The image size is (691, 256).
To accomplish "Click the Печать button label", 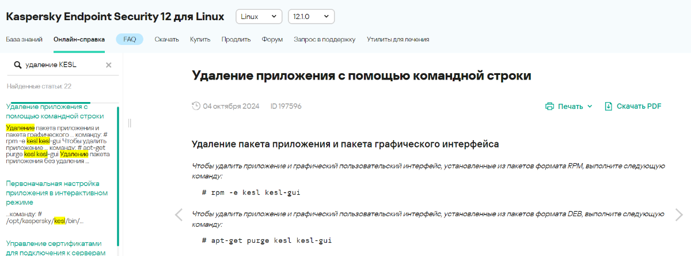I will [x=571, y=106].
